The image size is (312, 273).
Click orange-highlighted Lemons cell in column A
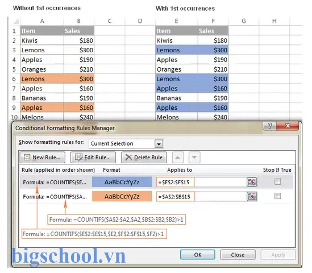(42, 79)
